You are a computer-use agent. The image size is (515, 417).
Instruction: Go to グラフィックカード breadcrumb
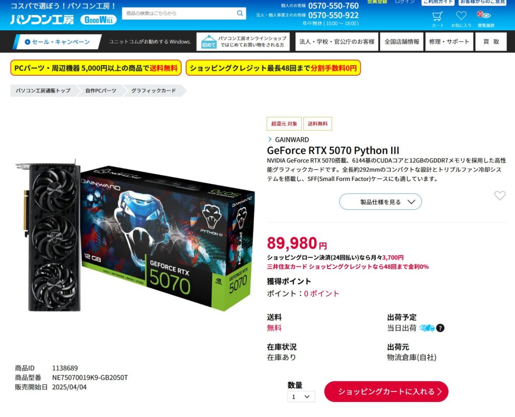(154, 90)
